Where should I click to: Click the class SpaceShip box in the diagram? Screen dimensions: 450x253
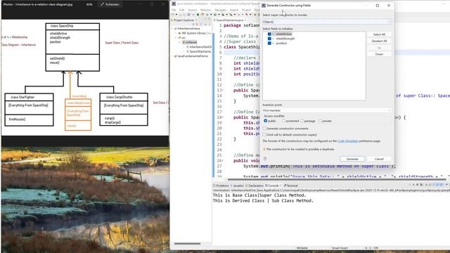point(72,47)
